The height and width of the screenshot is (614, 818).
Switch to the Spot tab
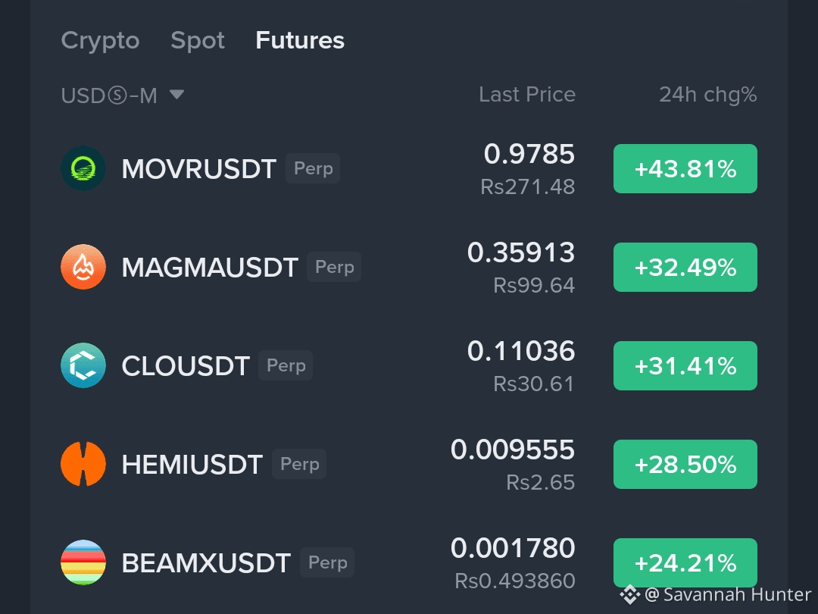click(198, 41)
